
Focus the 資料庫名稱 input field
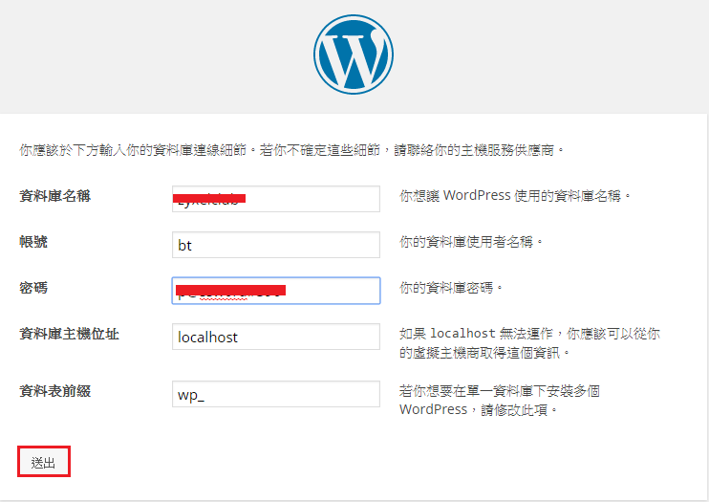coord(276,198)
